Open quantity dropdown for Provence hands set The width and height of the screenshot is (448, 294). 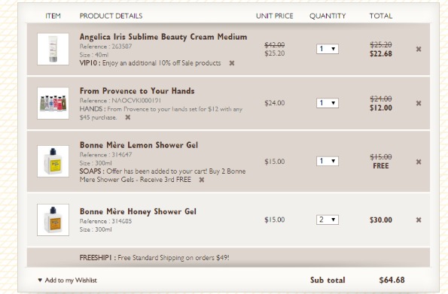pyautogui.click(x=328, y=103)
